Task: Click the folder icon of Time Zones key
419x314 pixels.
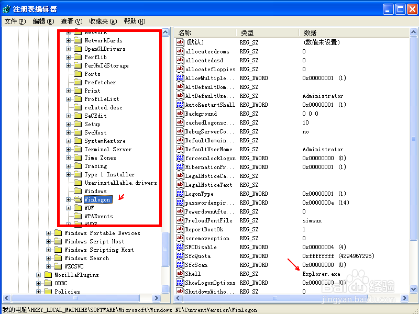Action: 78,158
